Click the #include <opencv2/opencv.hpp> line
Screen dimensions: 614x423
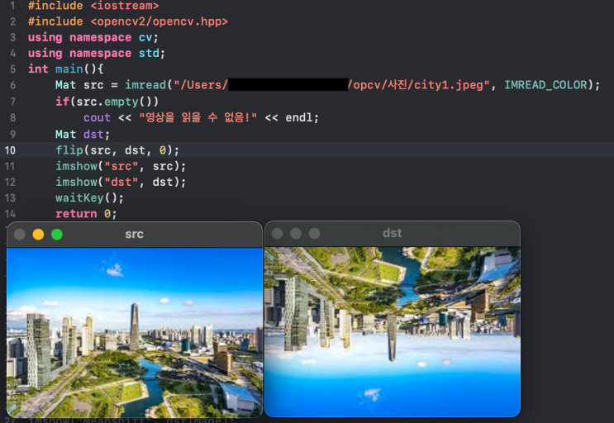pos(127,21)
